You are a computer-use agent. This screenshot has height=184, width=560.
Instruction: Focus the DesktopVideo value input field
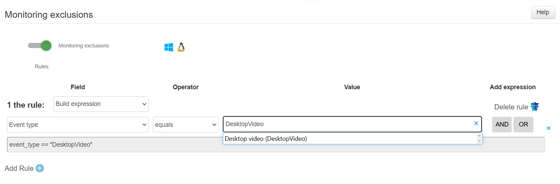346,124
